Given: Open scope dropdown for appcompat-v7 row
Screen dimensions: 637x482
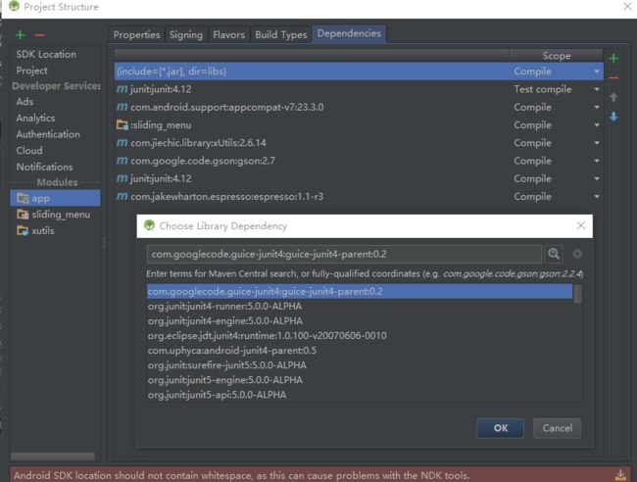Looking at the screenshot, I should [x=597, y=107].
